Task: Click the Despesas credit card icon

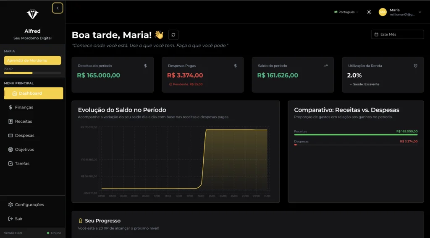Action: (10, 135)
